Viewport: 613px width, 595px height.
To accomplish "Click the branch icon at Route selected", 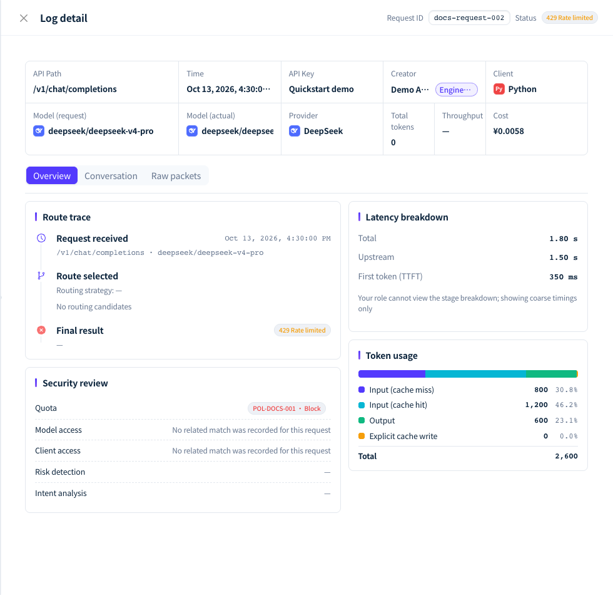I will (x=41, y=276).
